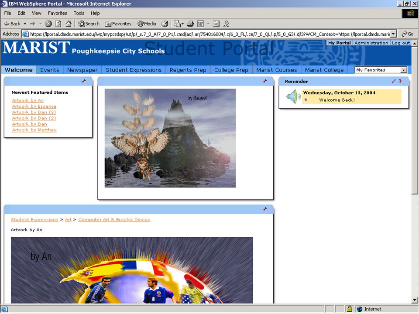Click the pencil edit icon in Reminder portlet

pos(394,81)
